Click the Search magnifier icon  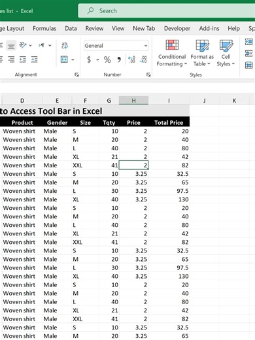coord(90,10)
